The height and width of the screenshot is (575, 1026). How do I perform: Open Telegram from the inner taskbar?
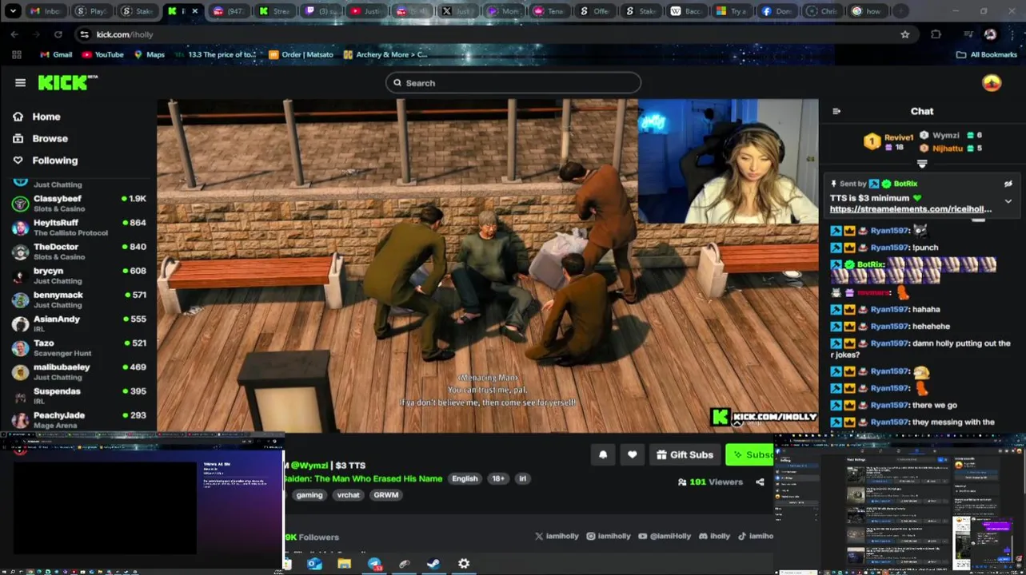(374, 564)
